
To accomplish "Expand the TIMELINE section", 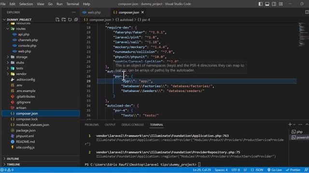I will 41,164.
